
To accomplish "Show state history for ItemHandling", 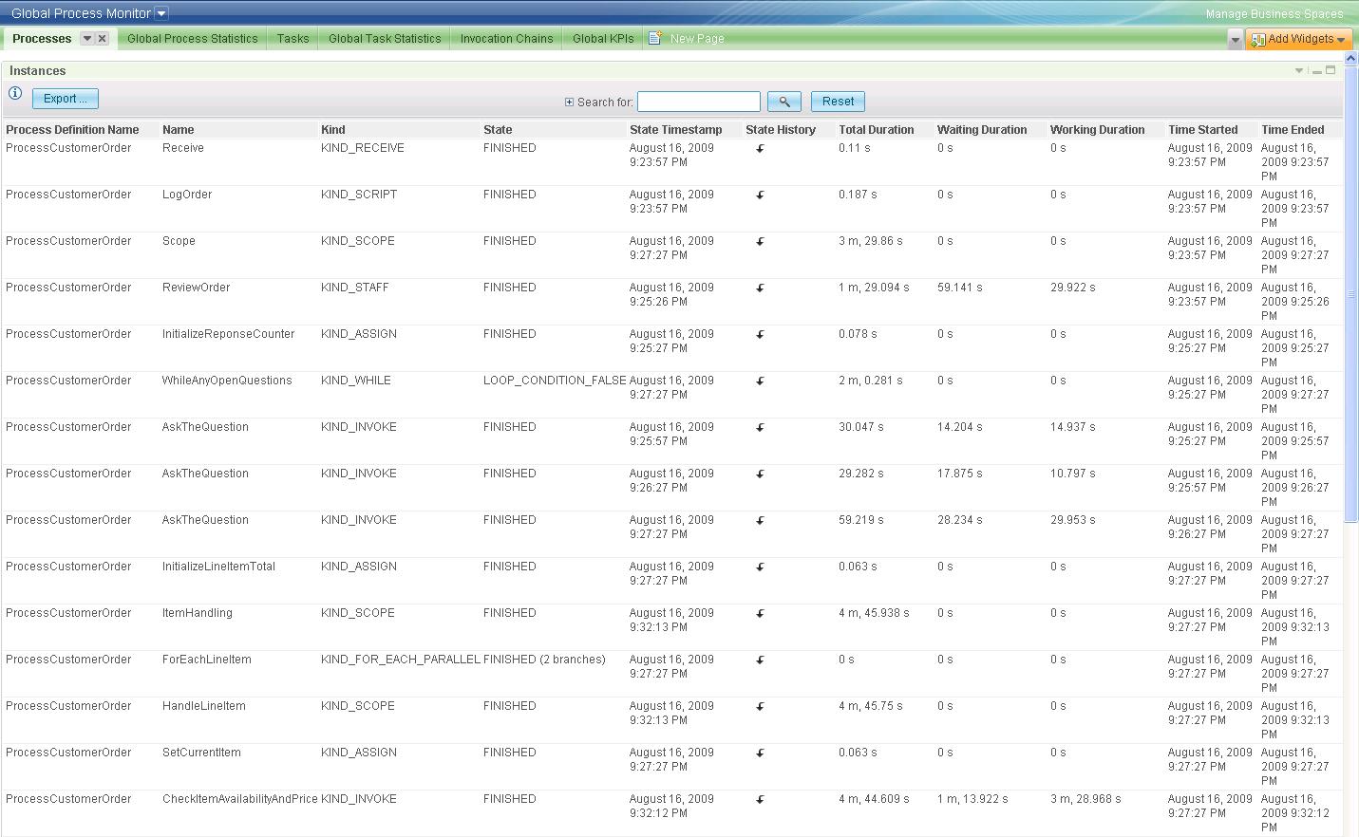I will point(760,614).
